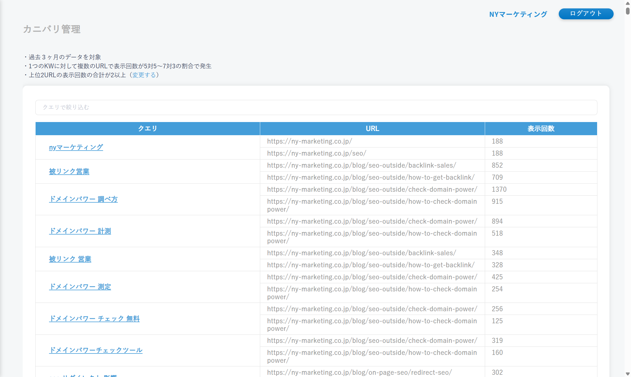
Task: Open the ドメインパワーチェックツール query link
Action: pos(96,350)
